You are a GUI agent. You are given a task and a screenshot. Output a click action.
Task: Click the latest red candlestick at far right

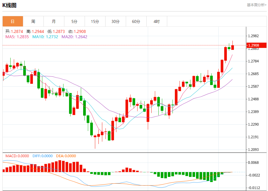click(233, 47)
